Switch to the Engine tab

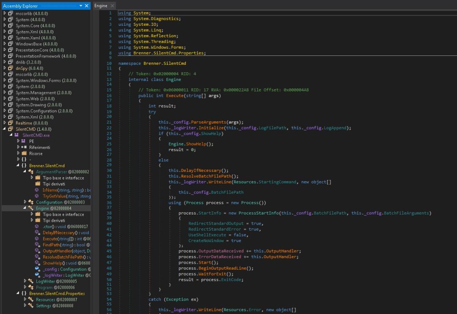point(101,6)
